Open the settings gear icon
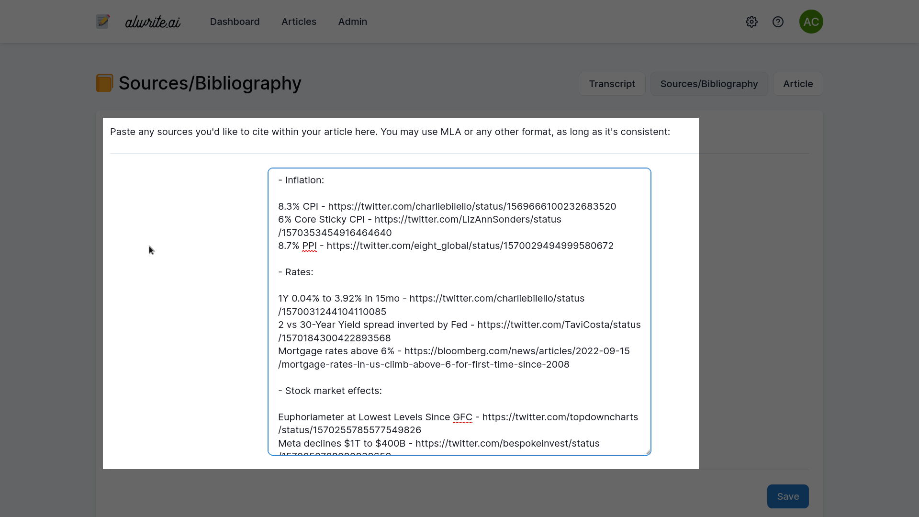Image resolution: width=919 pixels, height=517 pixels. 751,22
